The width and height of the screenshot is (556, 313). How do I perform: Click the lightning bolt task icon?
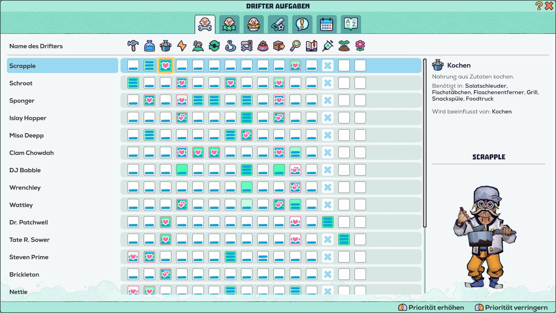click(182, 46)
